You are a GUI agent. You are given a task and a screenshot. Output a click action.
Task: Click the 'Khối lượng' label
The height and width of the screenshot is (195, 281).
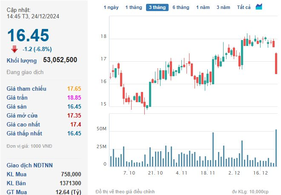pos(22,60)
